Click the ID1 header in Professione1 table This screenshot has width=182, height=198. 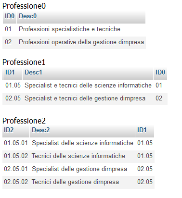[x=13, y=73]
